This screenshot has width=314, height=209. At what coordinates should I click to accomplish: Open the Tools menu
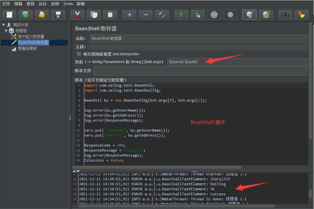(x=68, y=4)
